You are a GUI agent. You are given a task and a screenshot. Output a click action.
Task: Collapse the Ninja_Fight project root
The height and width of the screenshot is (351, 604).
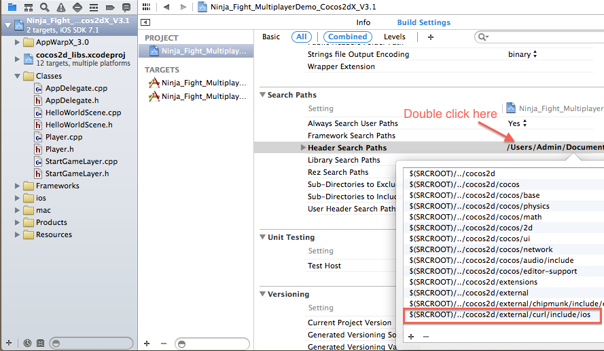(x=7, y=25)
